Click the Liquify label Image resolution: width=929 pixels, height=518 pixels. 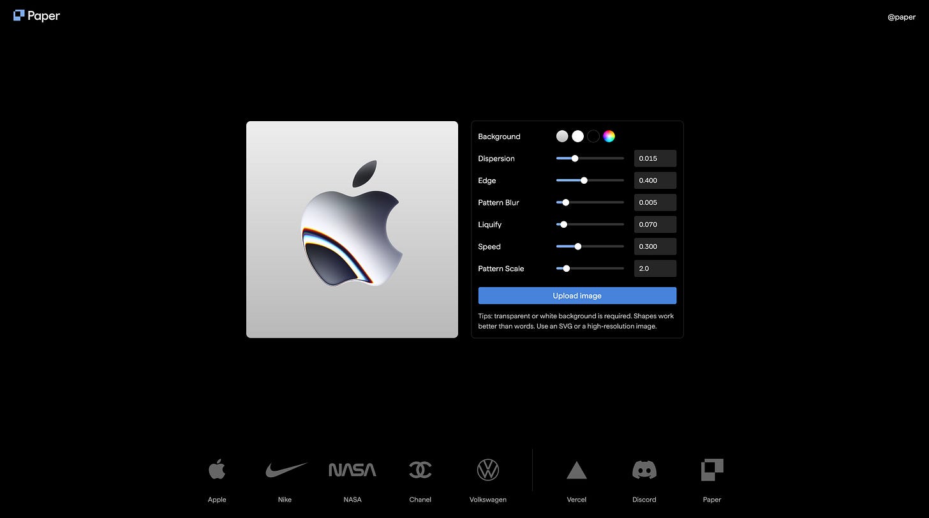[x=490, y=225]
